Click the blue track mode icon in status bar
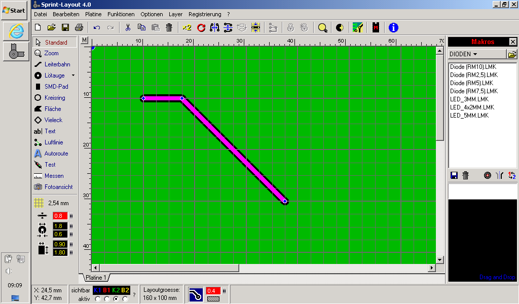 (196, 294)
